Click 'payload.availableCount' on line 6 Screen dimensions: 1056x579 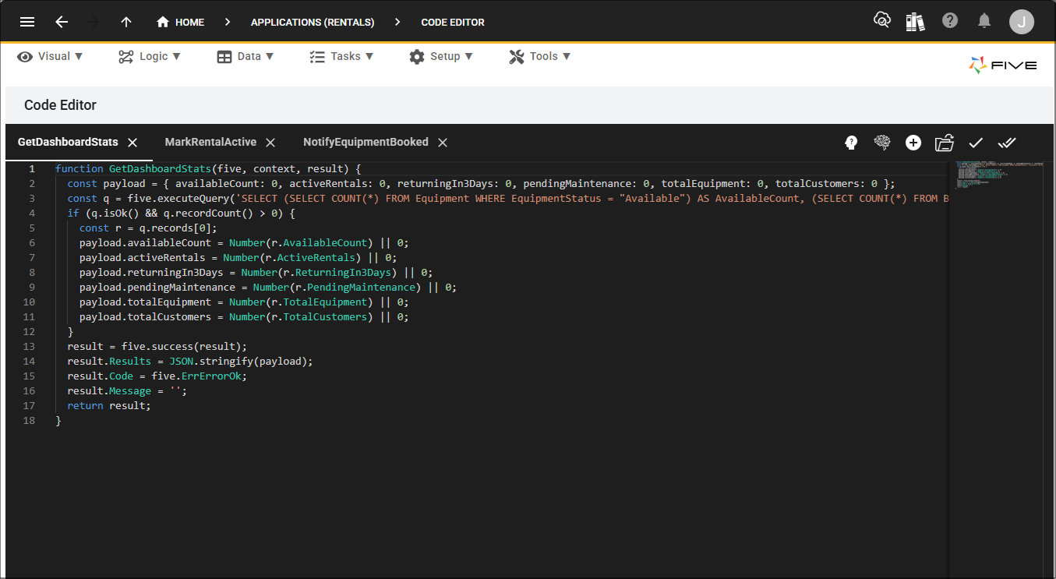145,242
